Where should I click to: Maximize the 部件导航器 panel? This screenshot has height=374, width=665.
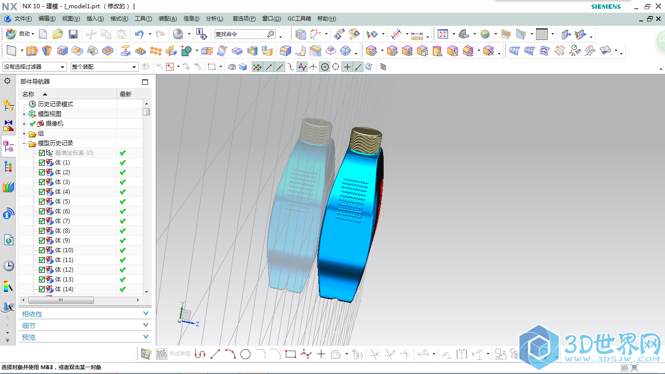point(145,82)
